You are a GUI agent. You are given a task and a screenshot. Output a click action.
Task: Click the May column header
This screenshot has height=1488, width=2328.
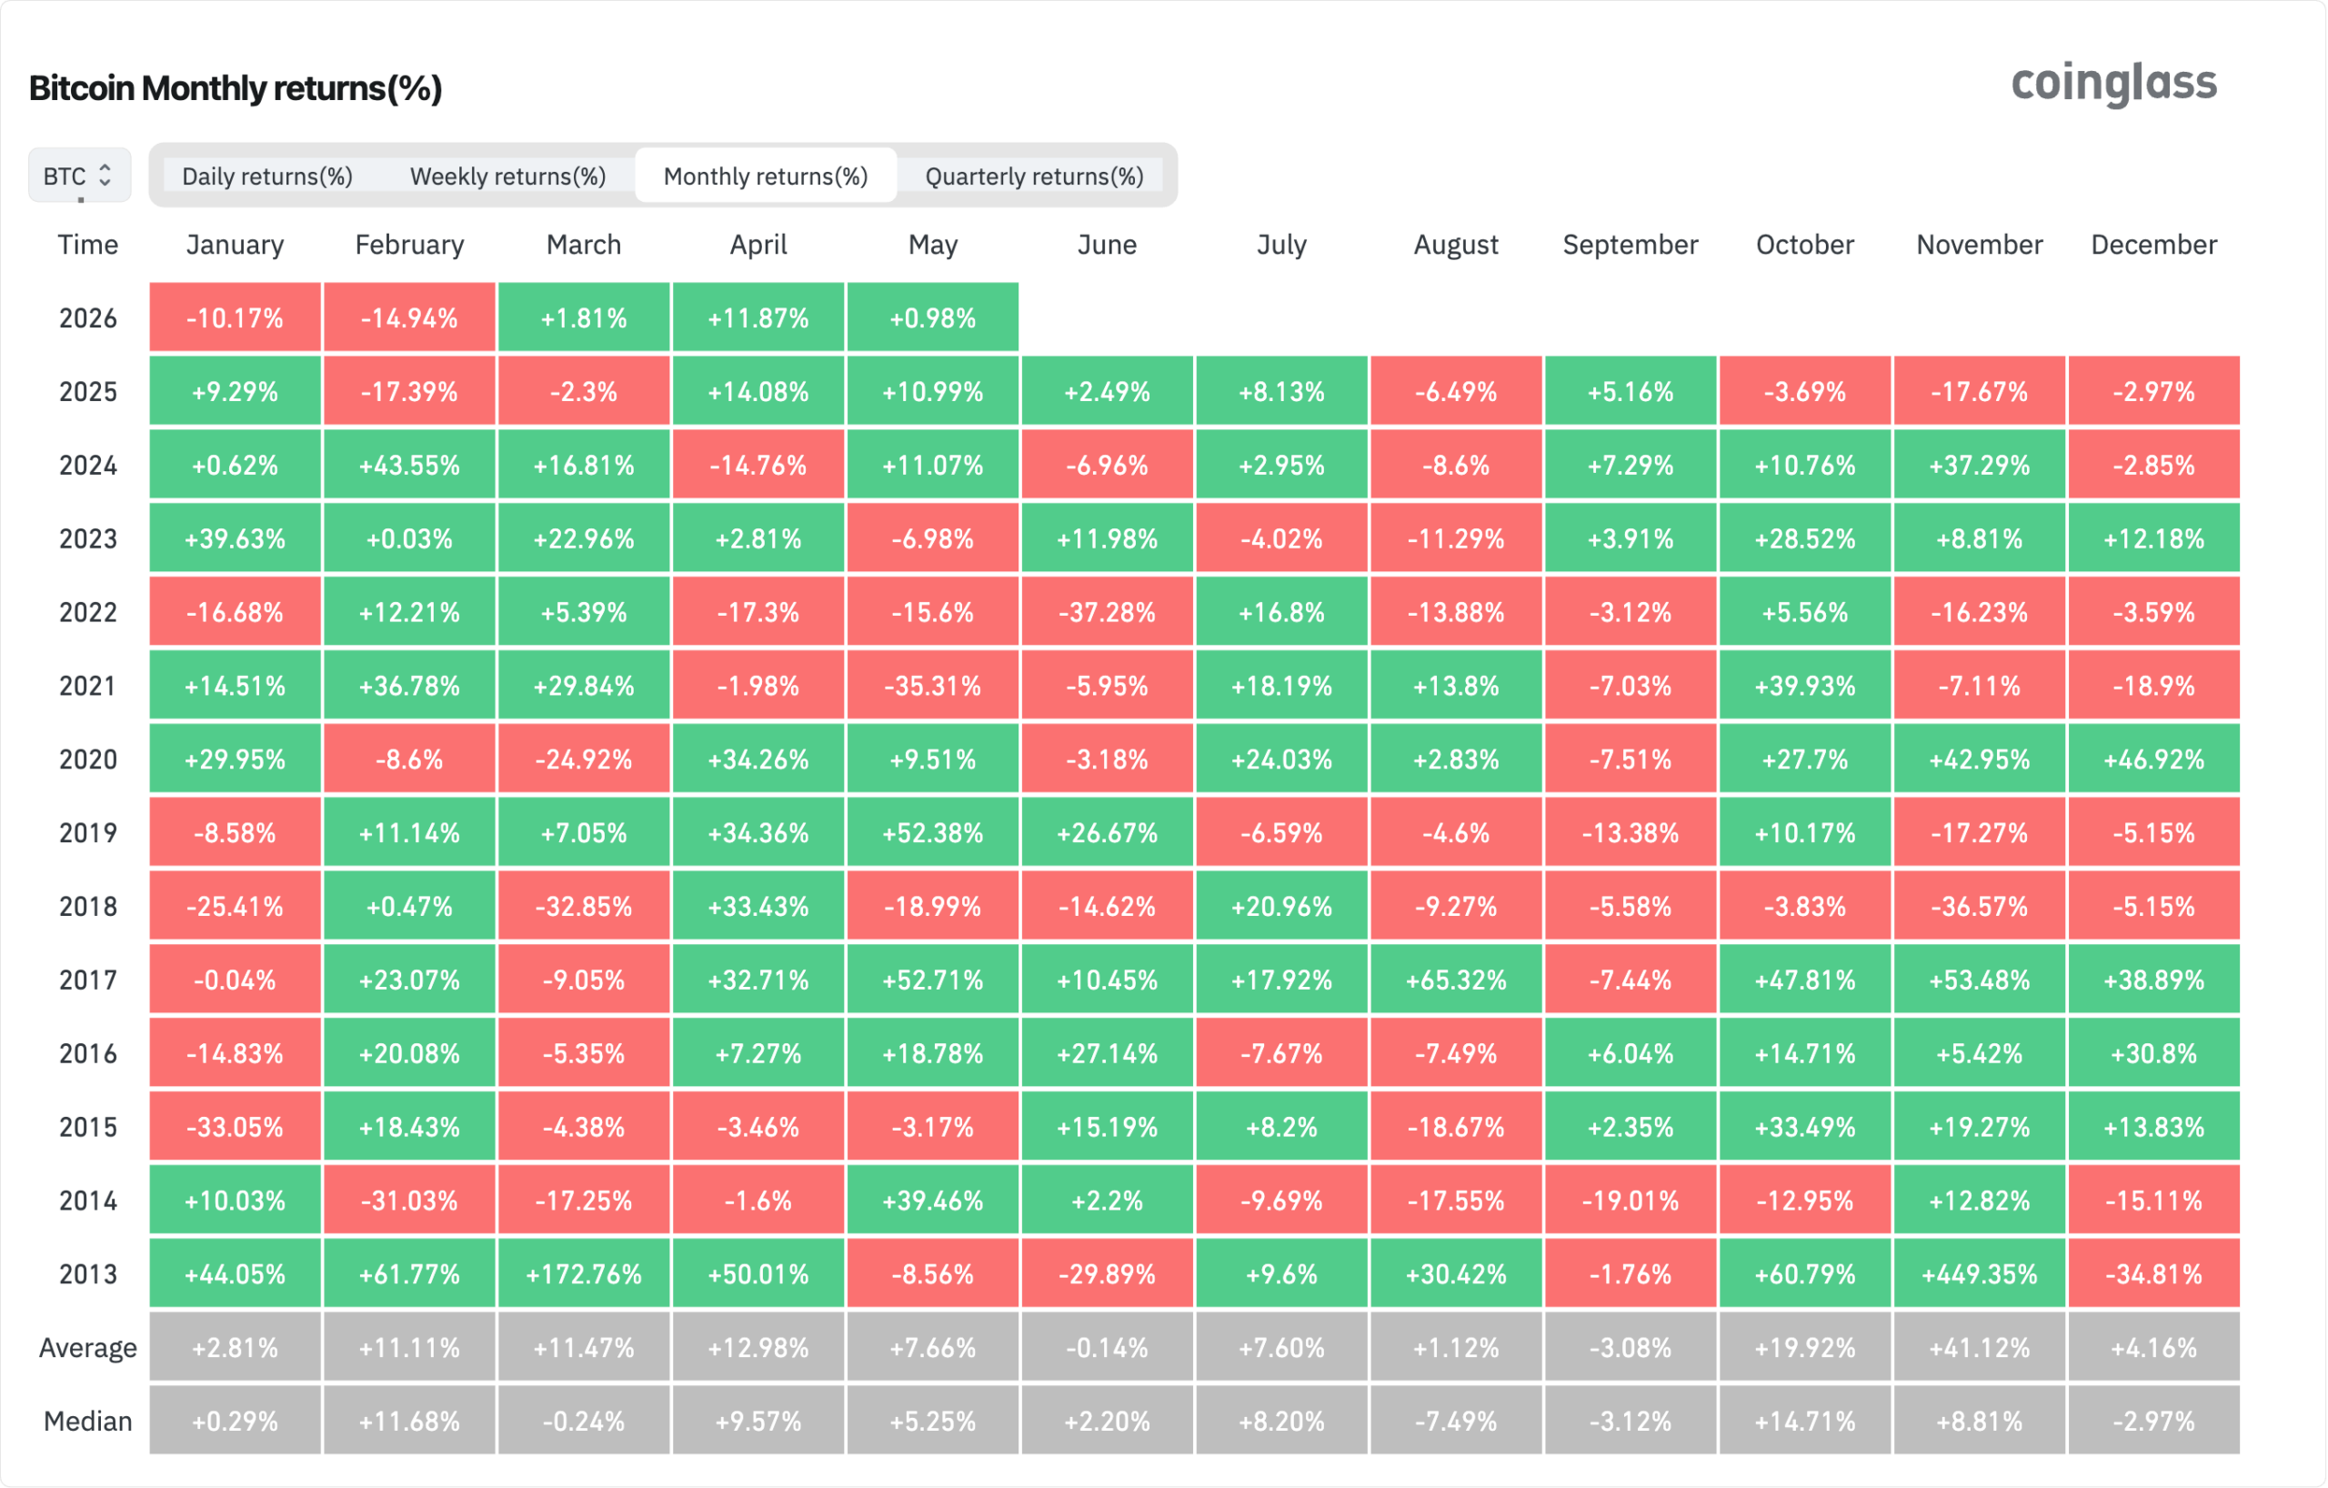click(933, 245)
